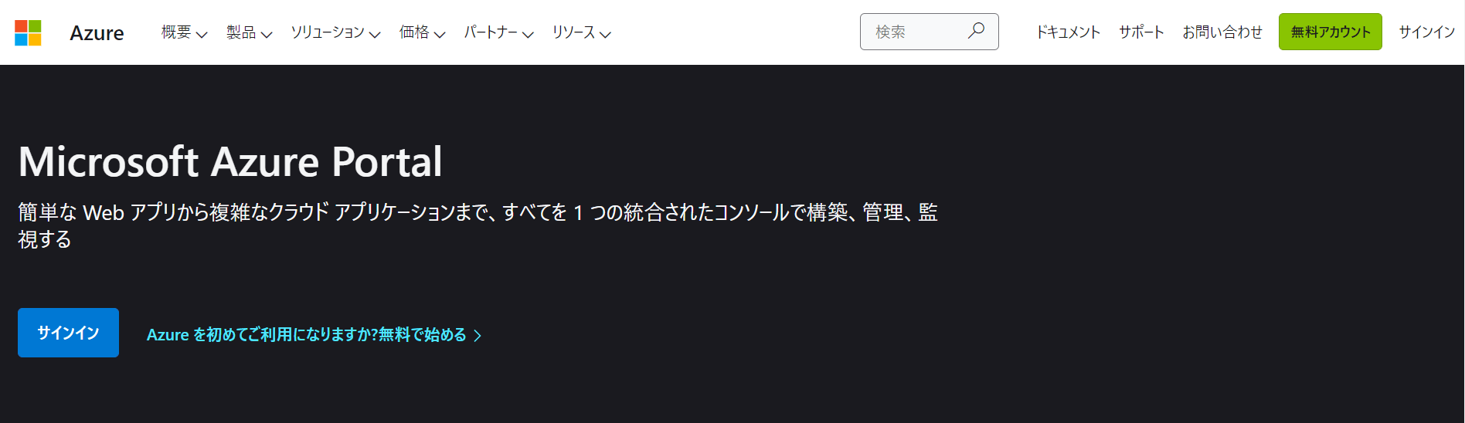
Task: Open the 製品 navigation menu
Action: pos(249,32)
